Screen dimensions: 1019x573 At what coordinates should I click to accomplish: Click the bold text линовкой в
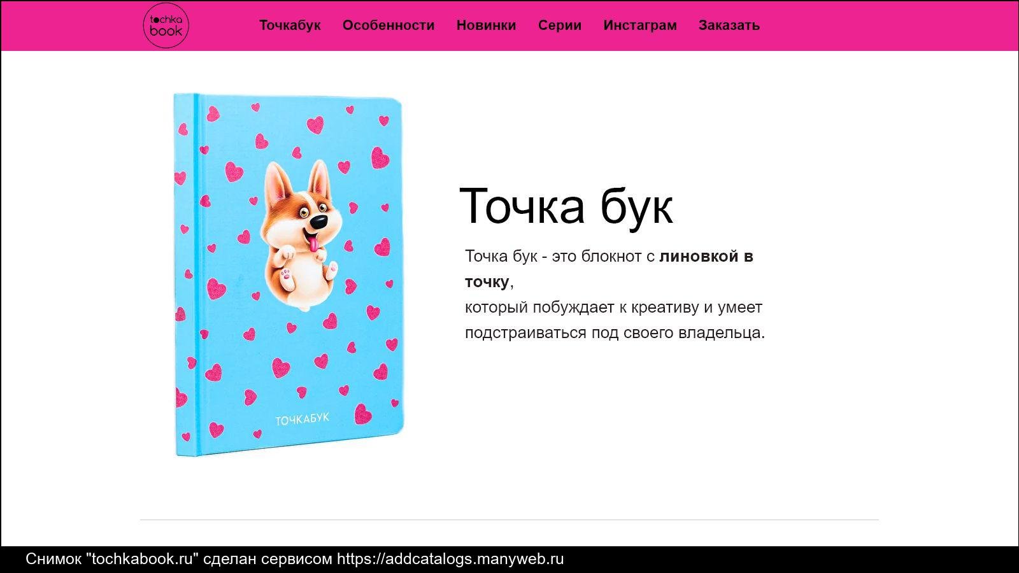click(706, 256)
